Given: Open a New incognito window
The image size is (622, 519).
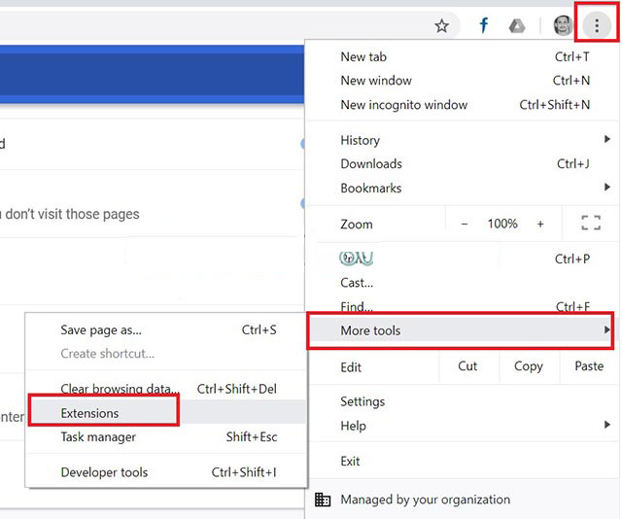Looking at the screenshot, I should point(403,105).
